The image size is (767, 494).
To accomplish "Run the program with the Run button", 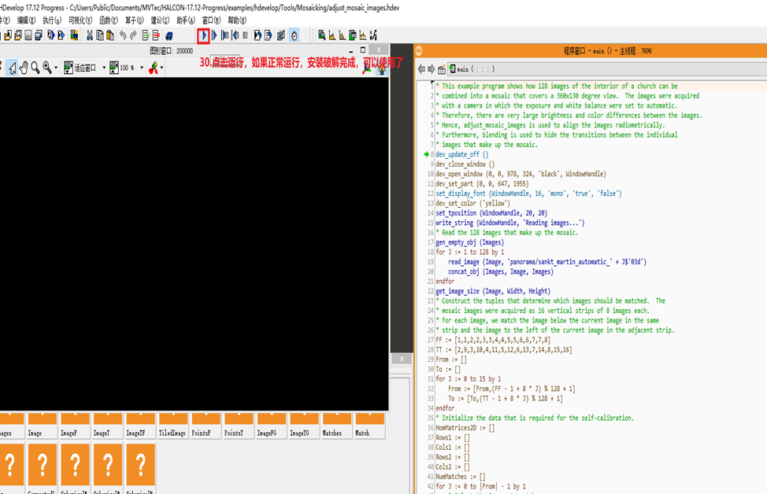I will (203, 35).
